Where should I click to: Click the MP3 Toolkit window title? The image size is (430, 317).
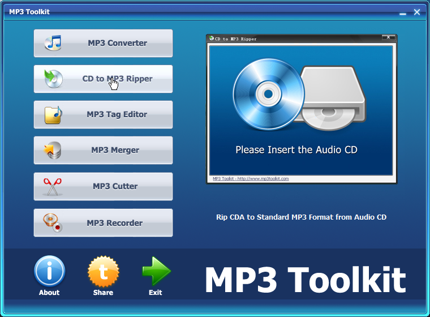coord(29,12)
